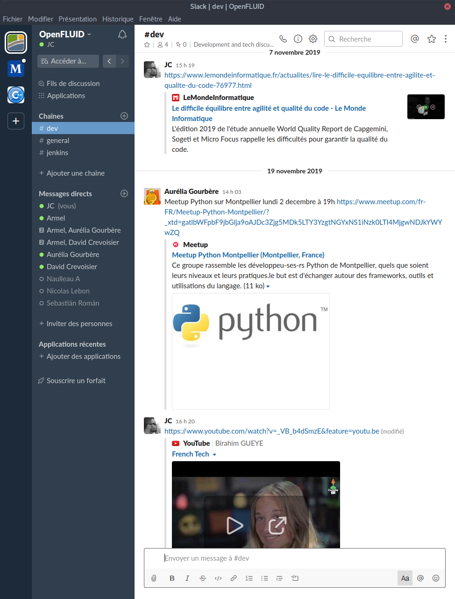Toggle italic formatting in the composer
The width and height of the screenshot is (455, 599).
click(187, 578)
